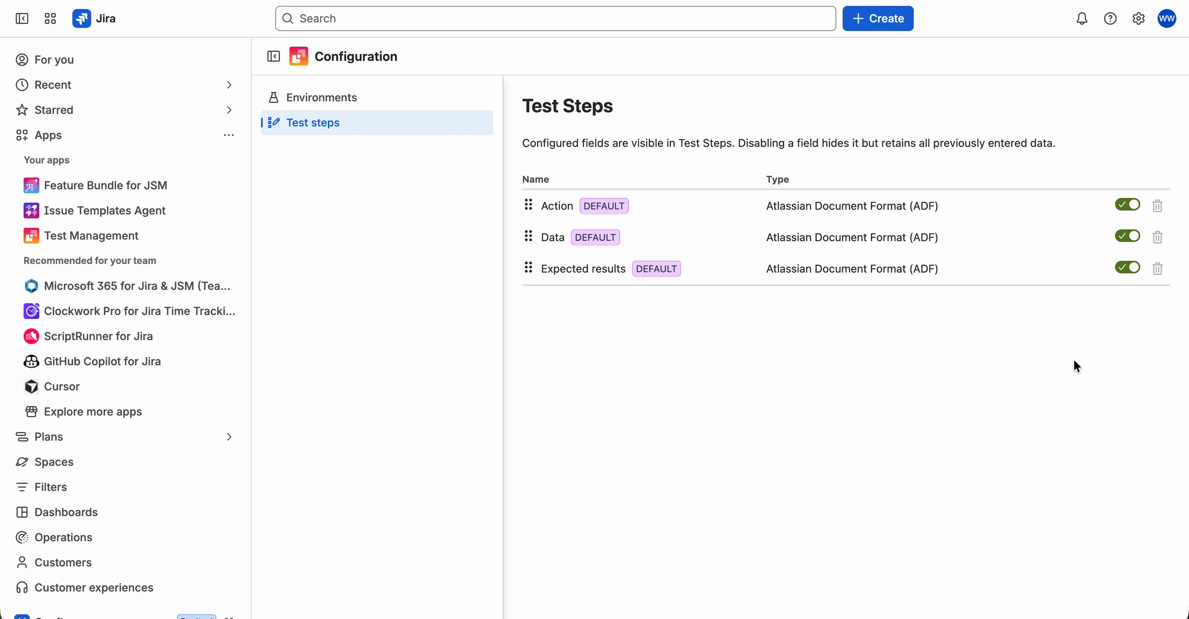Grab drag handle for Expected results
Image resolution: width=1189 pixels, height=619 pixels.
coord(528,267)
